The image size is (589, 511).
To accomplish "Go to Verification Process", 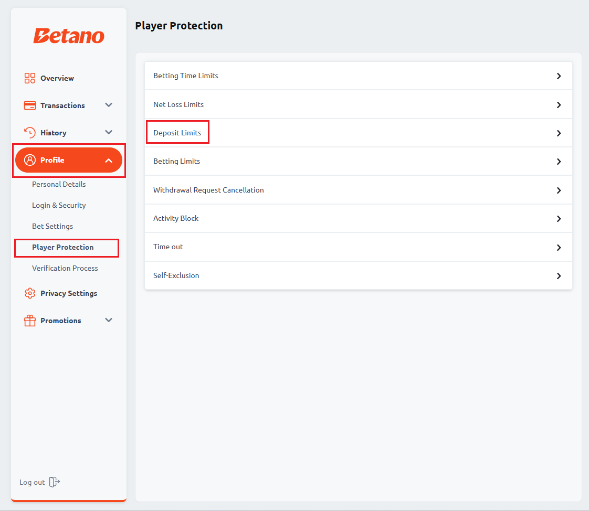I will tap(65, 269).
